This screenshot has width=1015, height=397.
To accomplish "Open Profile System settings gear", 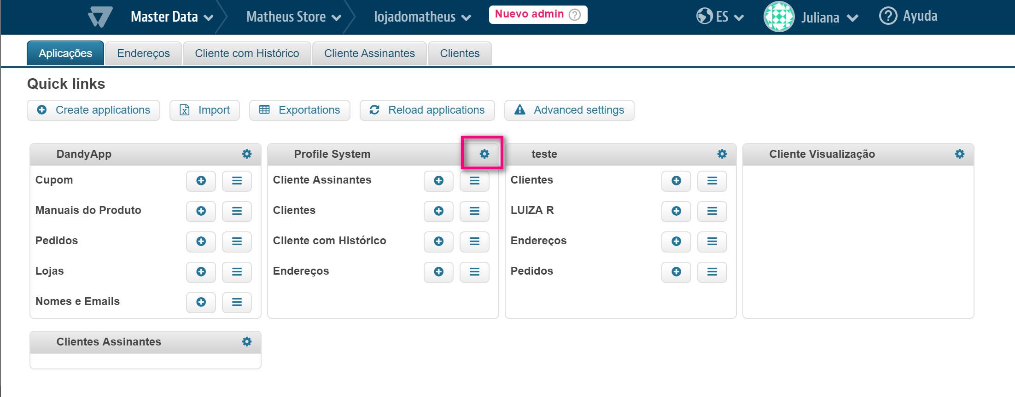I will 484,154.
